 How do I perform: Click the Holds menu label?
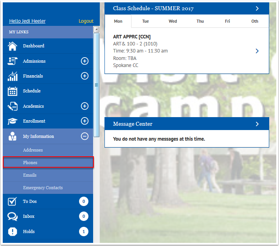[29, 232]
